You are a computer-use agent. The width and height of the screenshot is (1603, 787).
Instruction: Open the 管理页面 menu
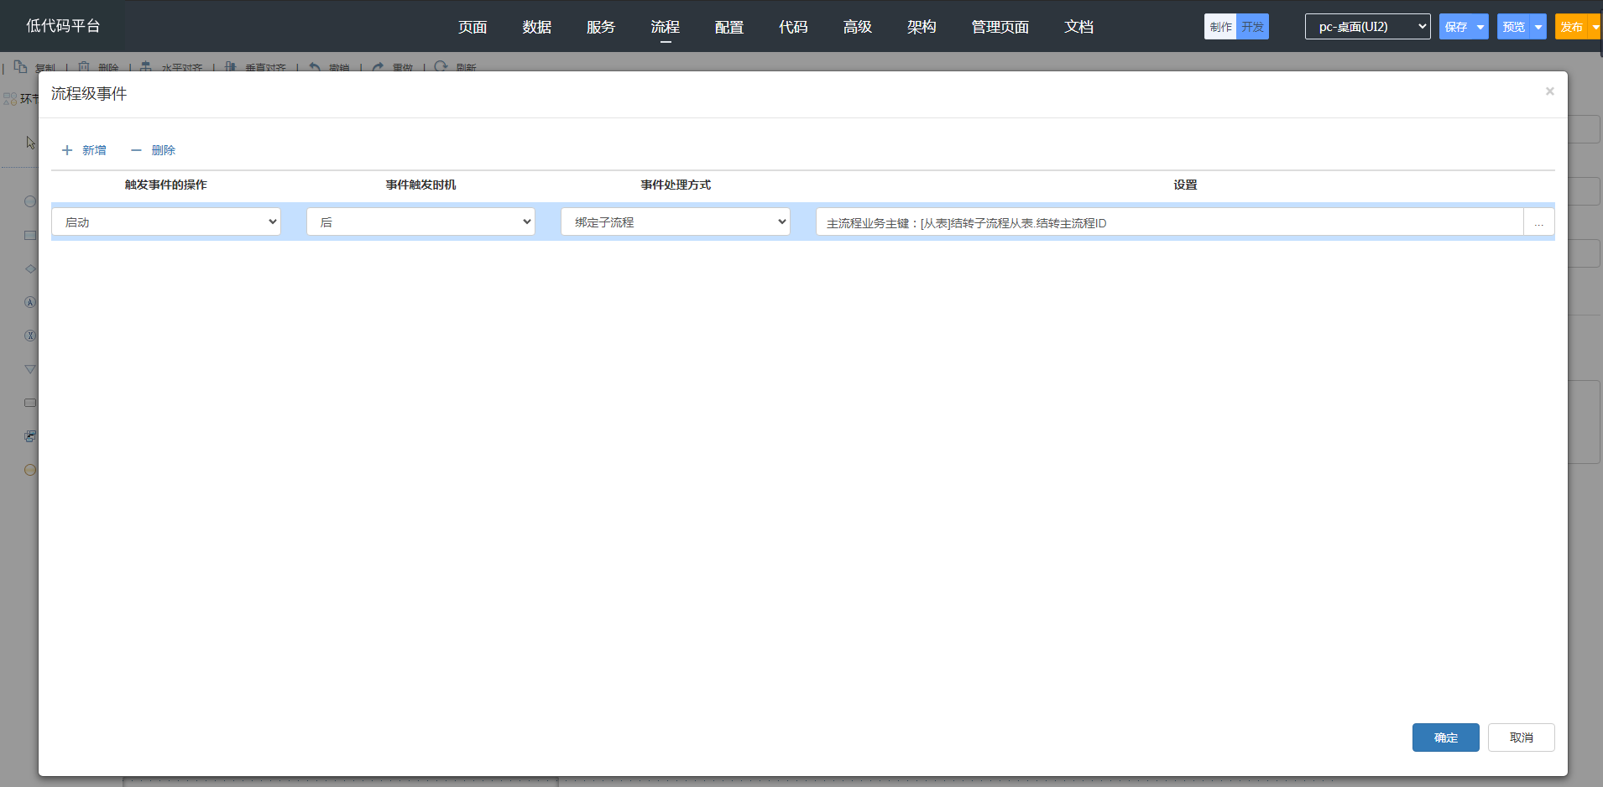(x=1000, y=27)
